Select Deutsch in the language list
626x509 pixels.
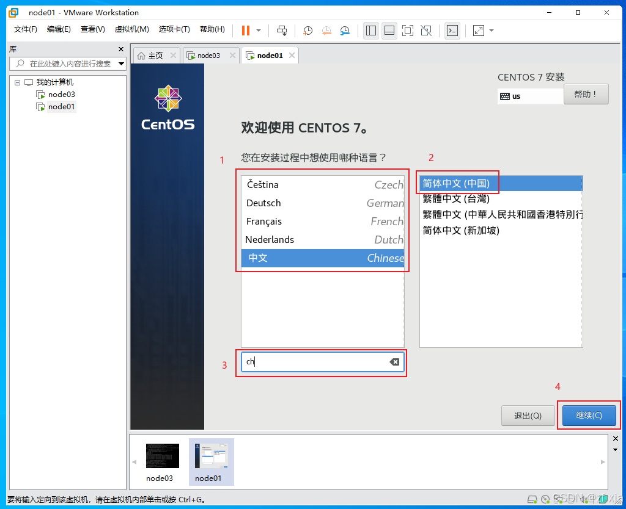(323, 203)
